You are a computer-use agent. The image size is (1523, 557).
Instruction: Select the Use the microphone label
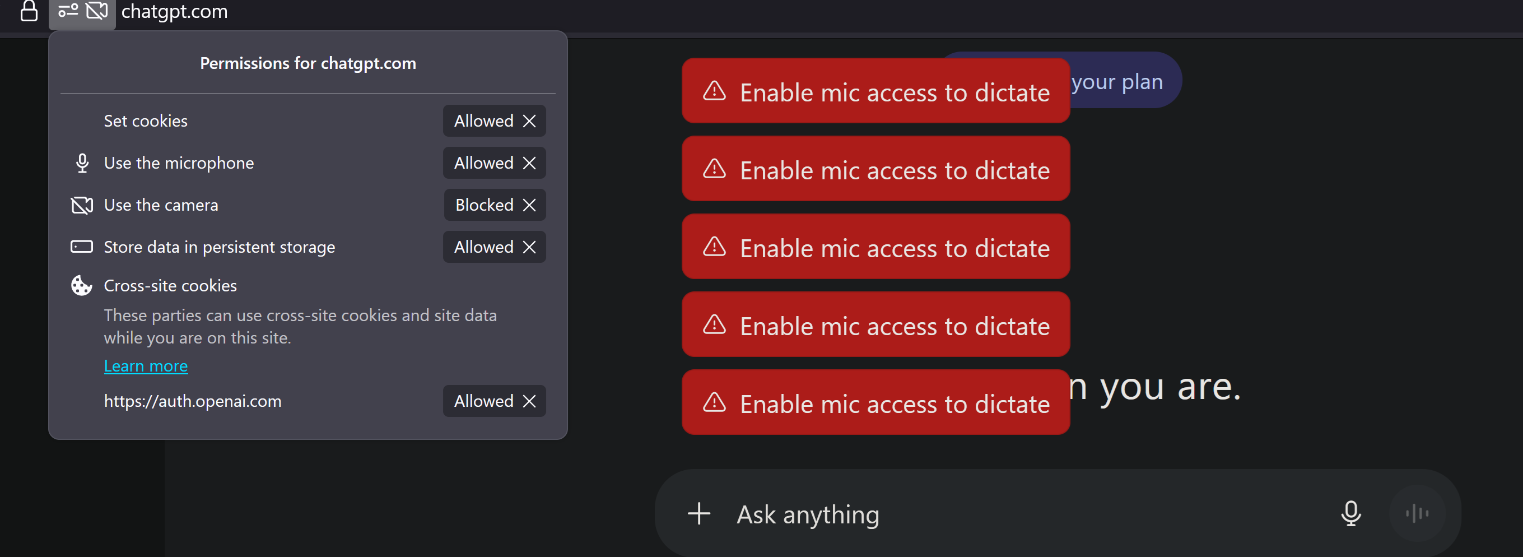179,163
